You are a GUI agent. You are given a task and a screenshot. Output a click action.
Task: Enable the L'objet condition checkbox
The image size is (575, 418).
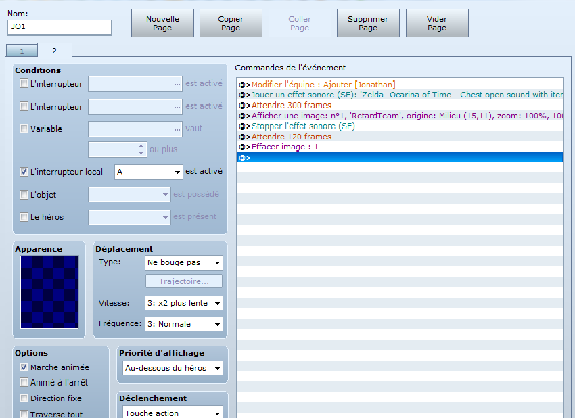click(24, 195)
